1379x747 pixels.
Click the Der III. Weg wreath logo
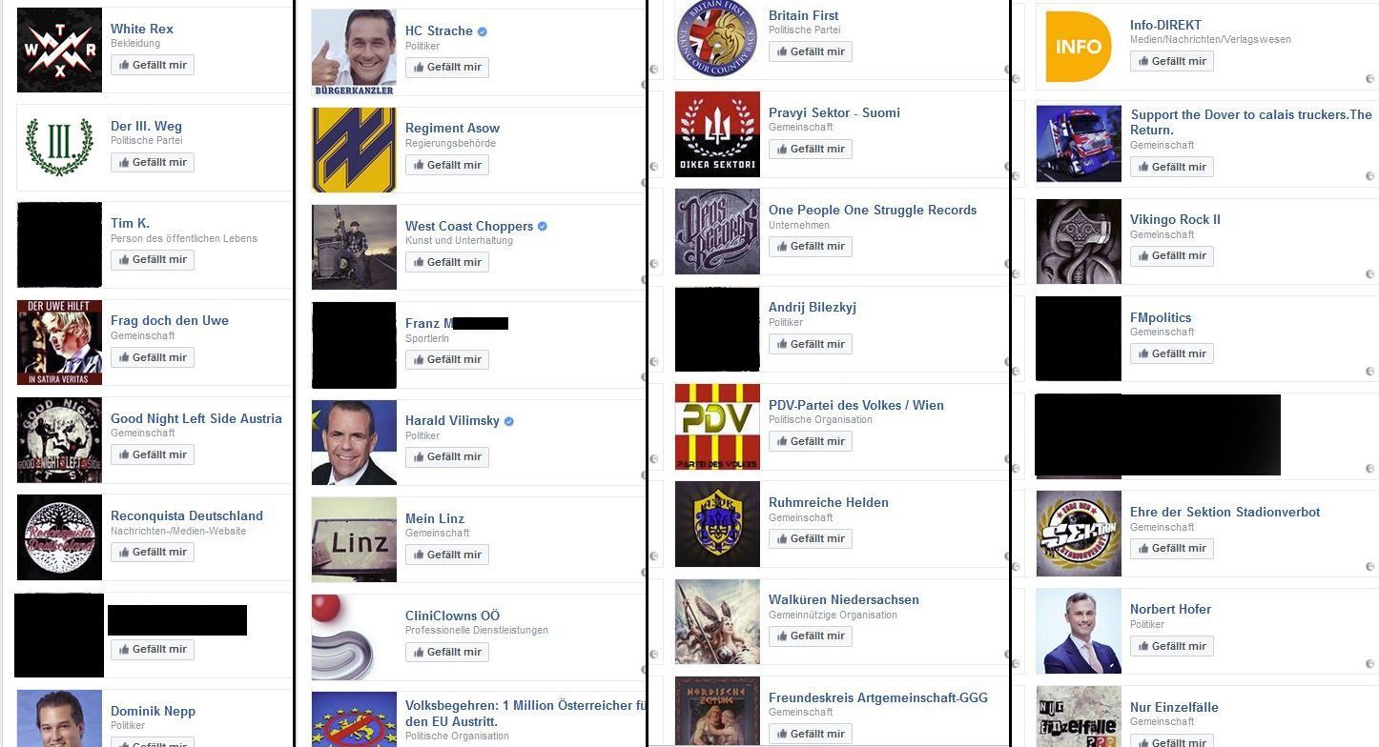pos(59,148)
